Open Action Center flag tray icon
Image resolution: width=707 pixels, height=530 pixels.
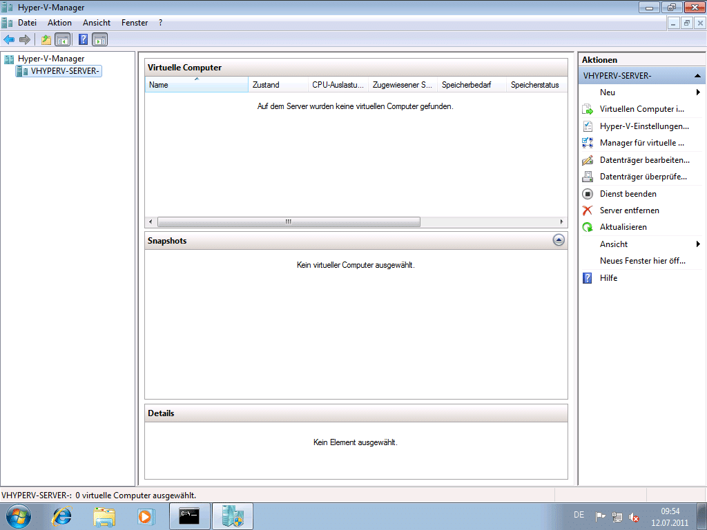coord(600,517)
